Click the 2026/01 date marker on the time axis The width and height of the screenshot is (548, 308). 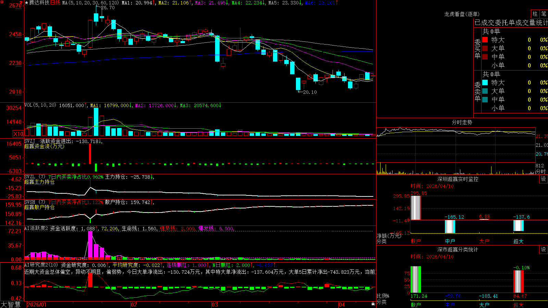(x=37, y=305)
